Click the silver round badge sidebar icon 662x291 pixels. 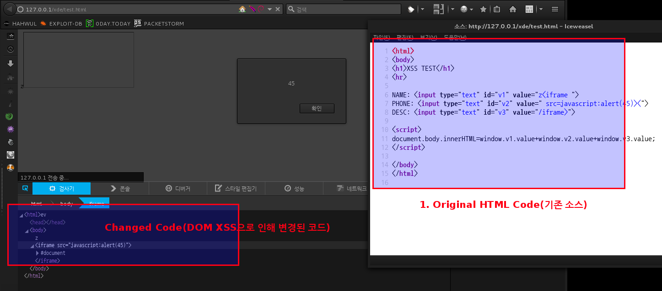11,155
